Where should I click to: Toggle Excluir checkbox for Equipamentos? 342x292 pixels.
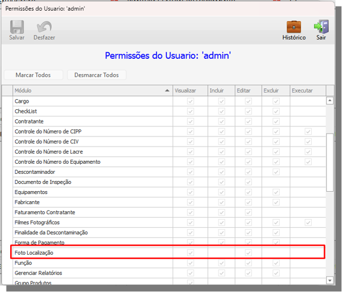(276, 192)
